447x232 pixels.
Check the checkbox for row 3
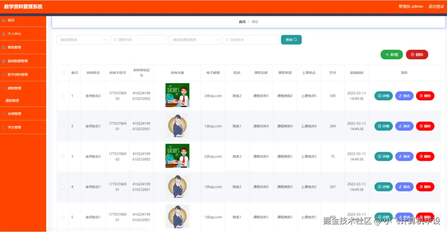tap(62, 156)
